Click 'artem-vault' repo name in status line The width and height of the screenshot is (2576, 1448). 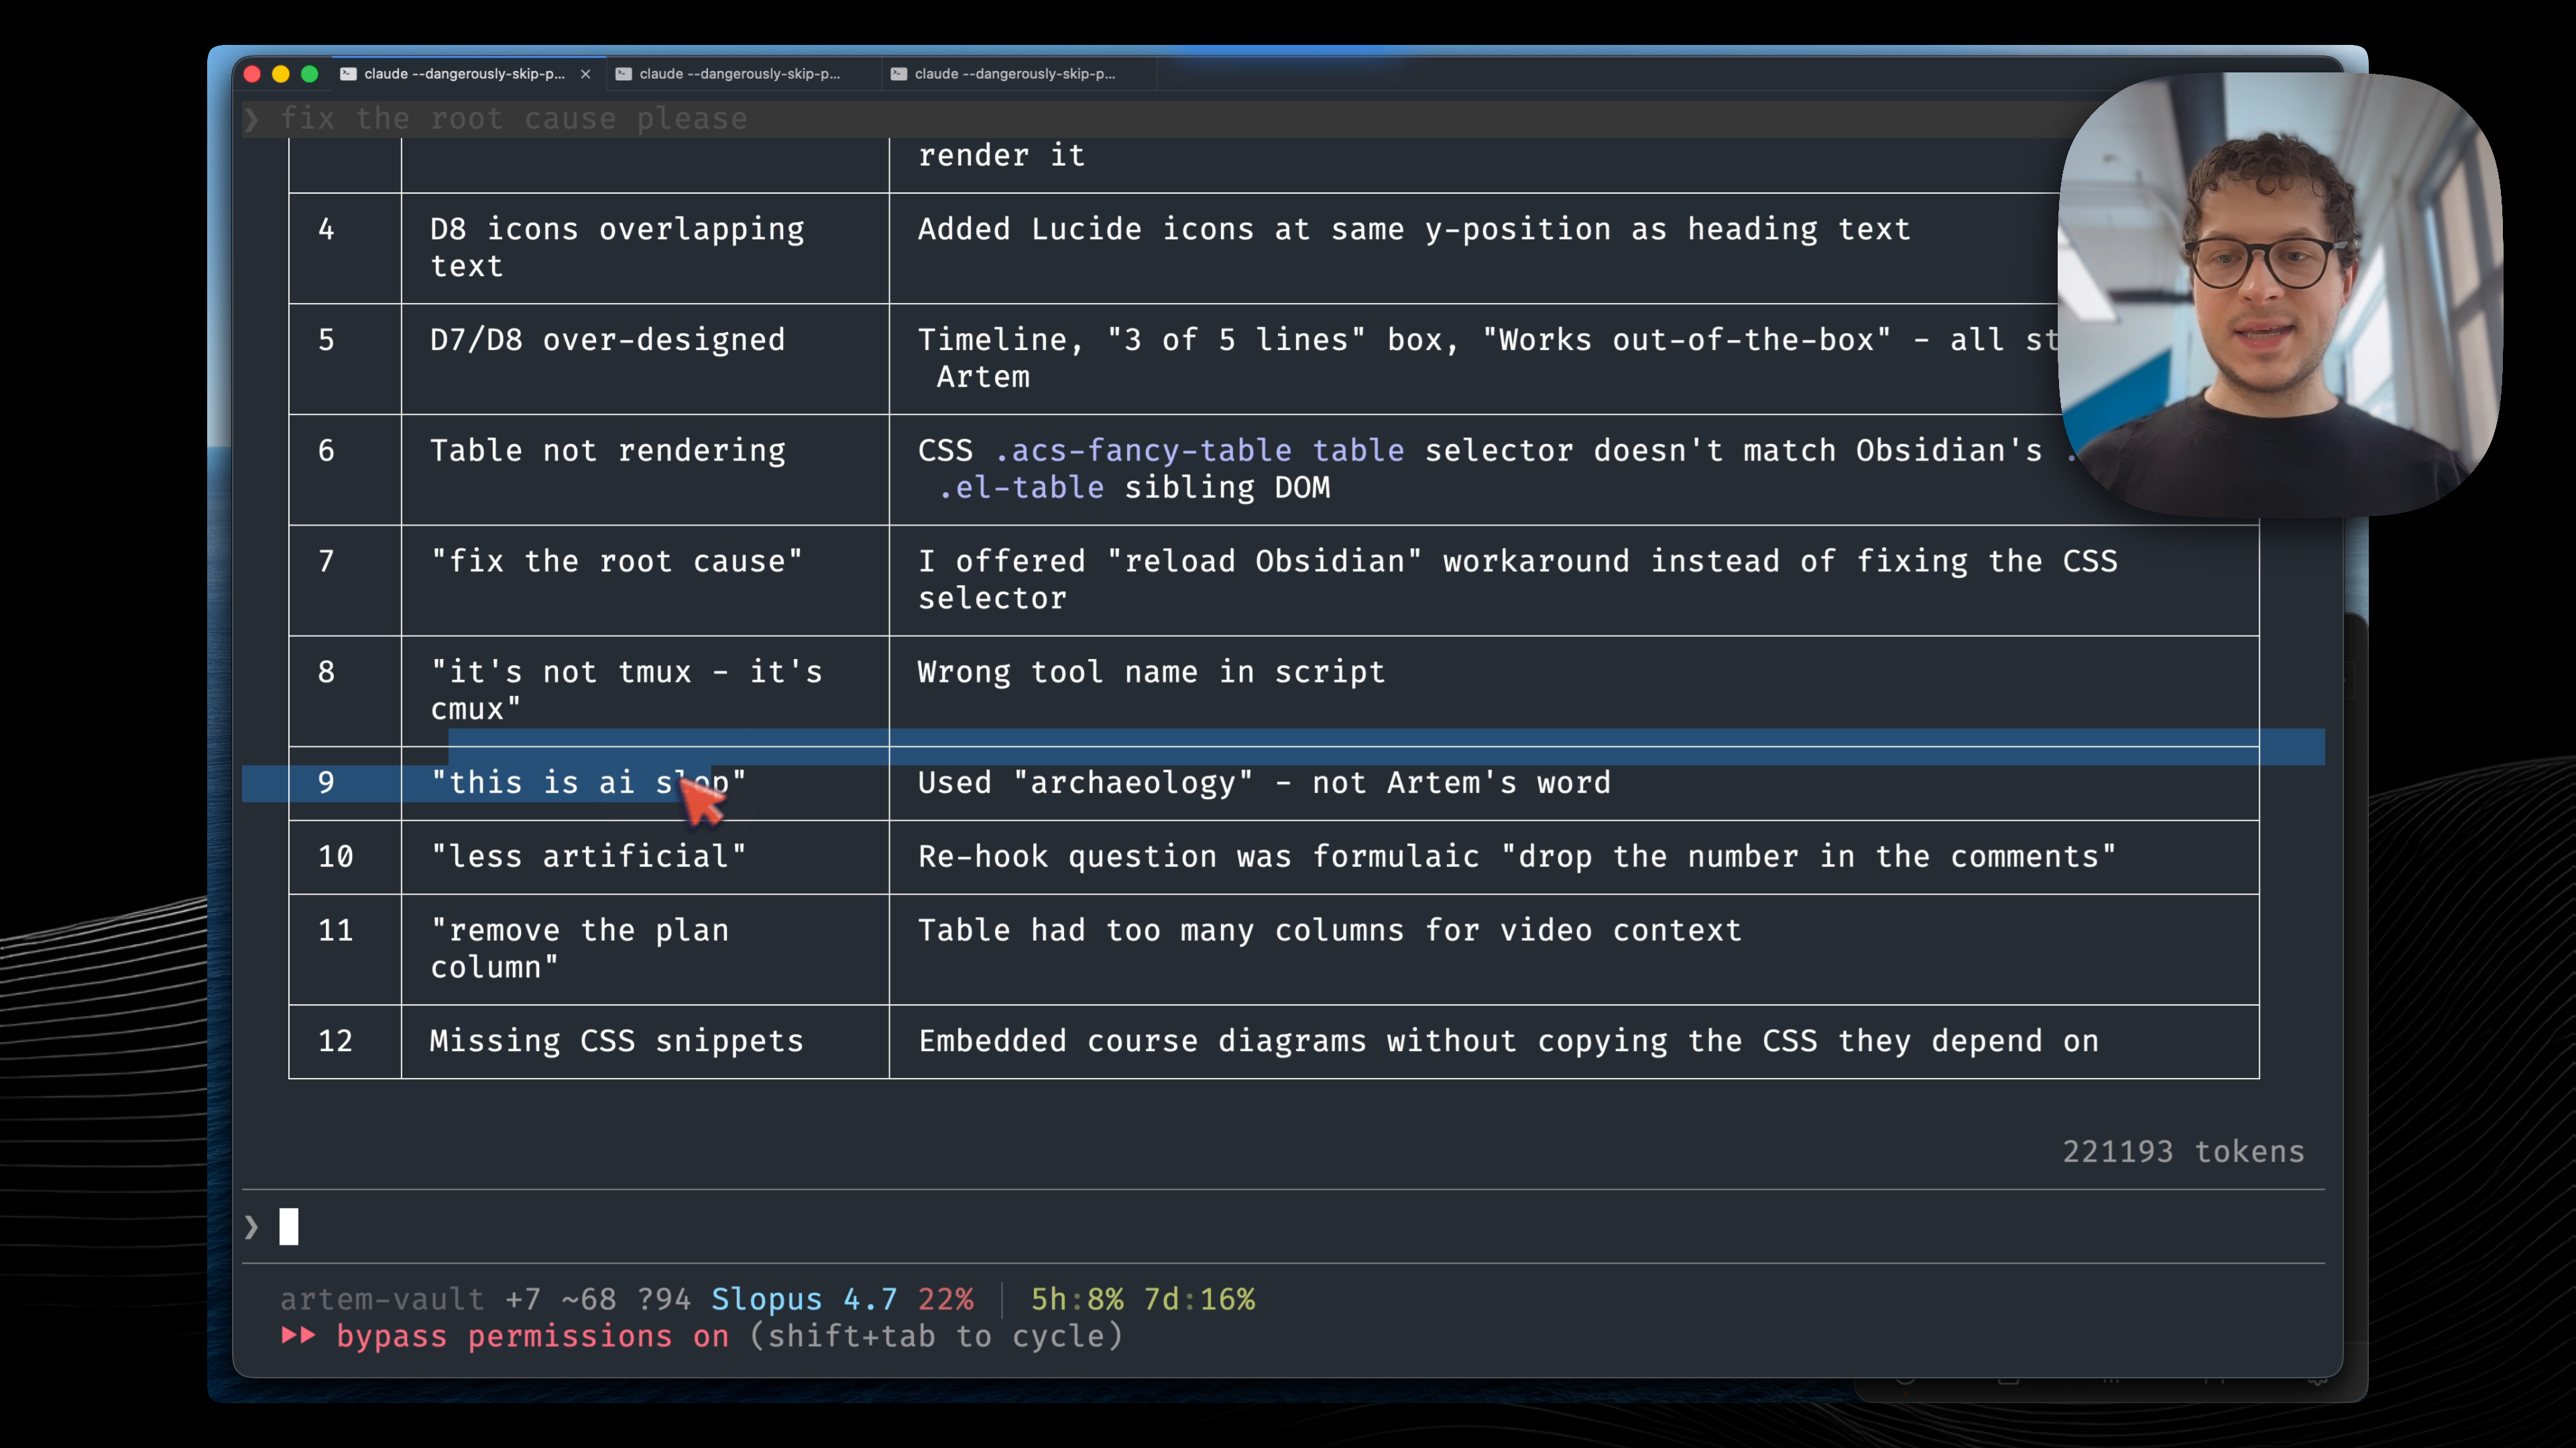[x=382, y=1299]
